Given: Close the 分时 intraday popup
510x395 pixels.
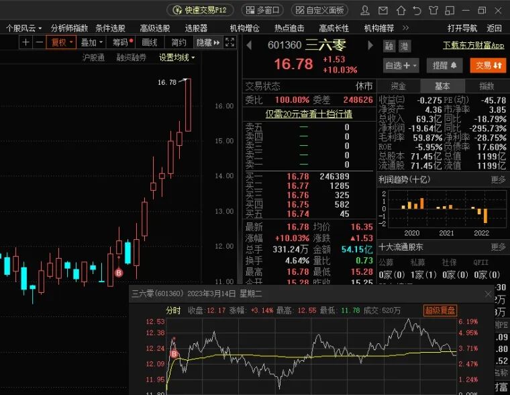Looking at the screenshot, I should click(488, 294).
